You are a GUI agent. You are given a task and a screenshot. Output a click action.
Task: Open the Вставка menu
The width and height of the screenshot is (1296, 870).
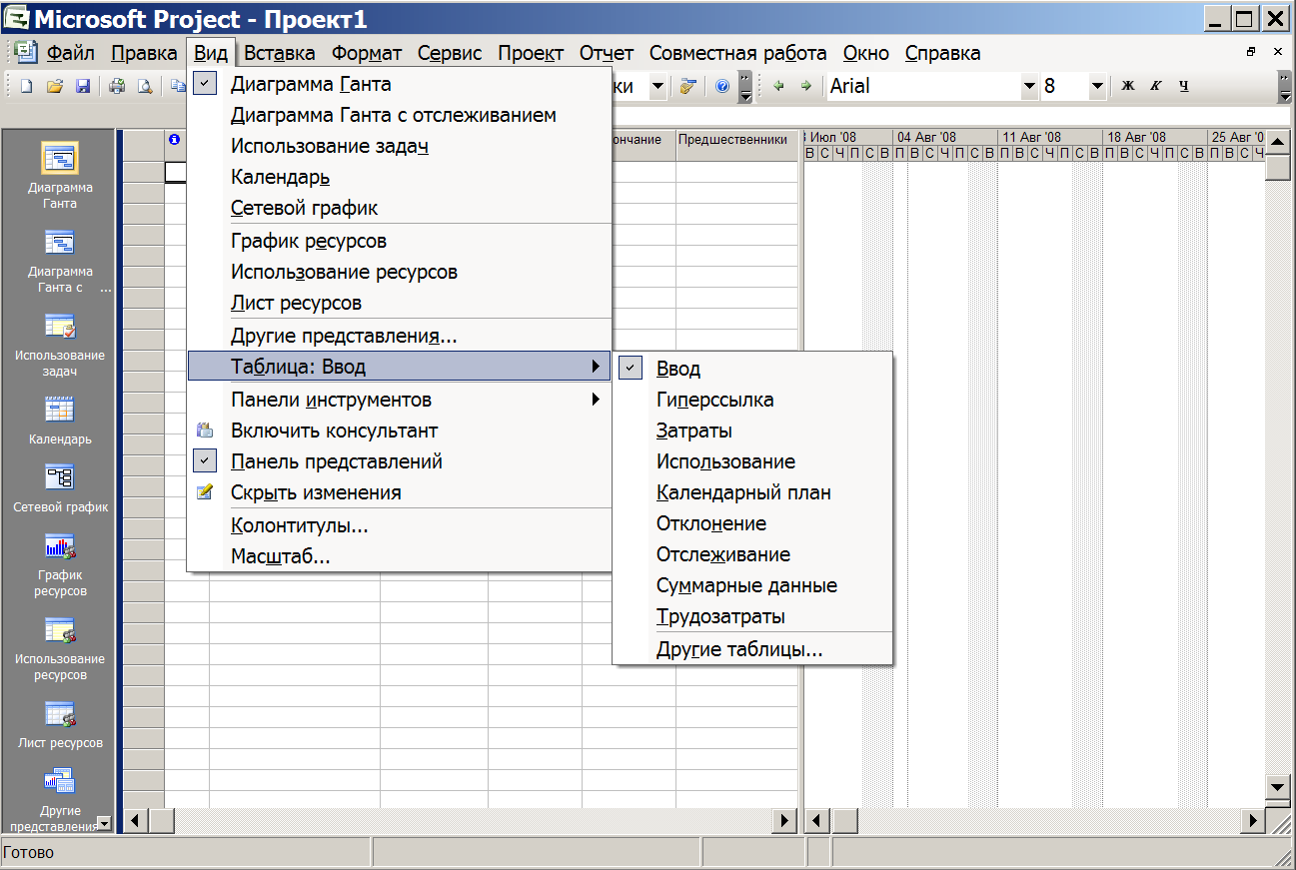pos(280,53)
